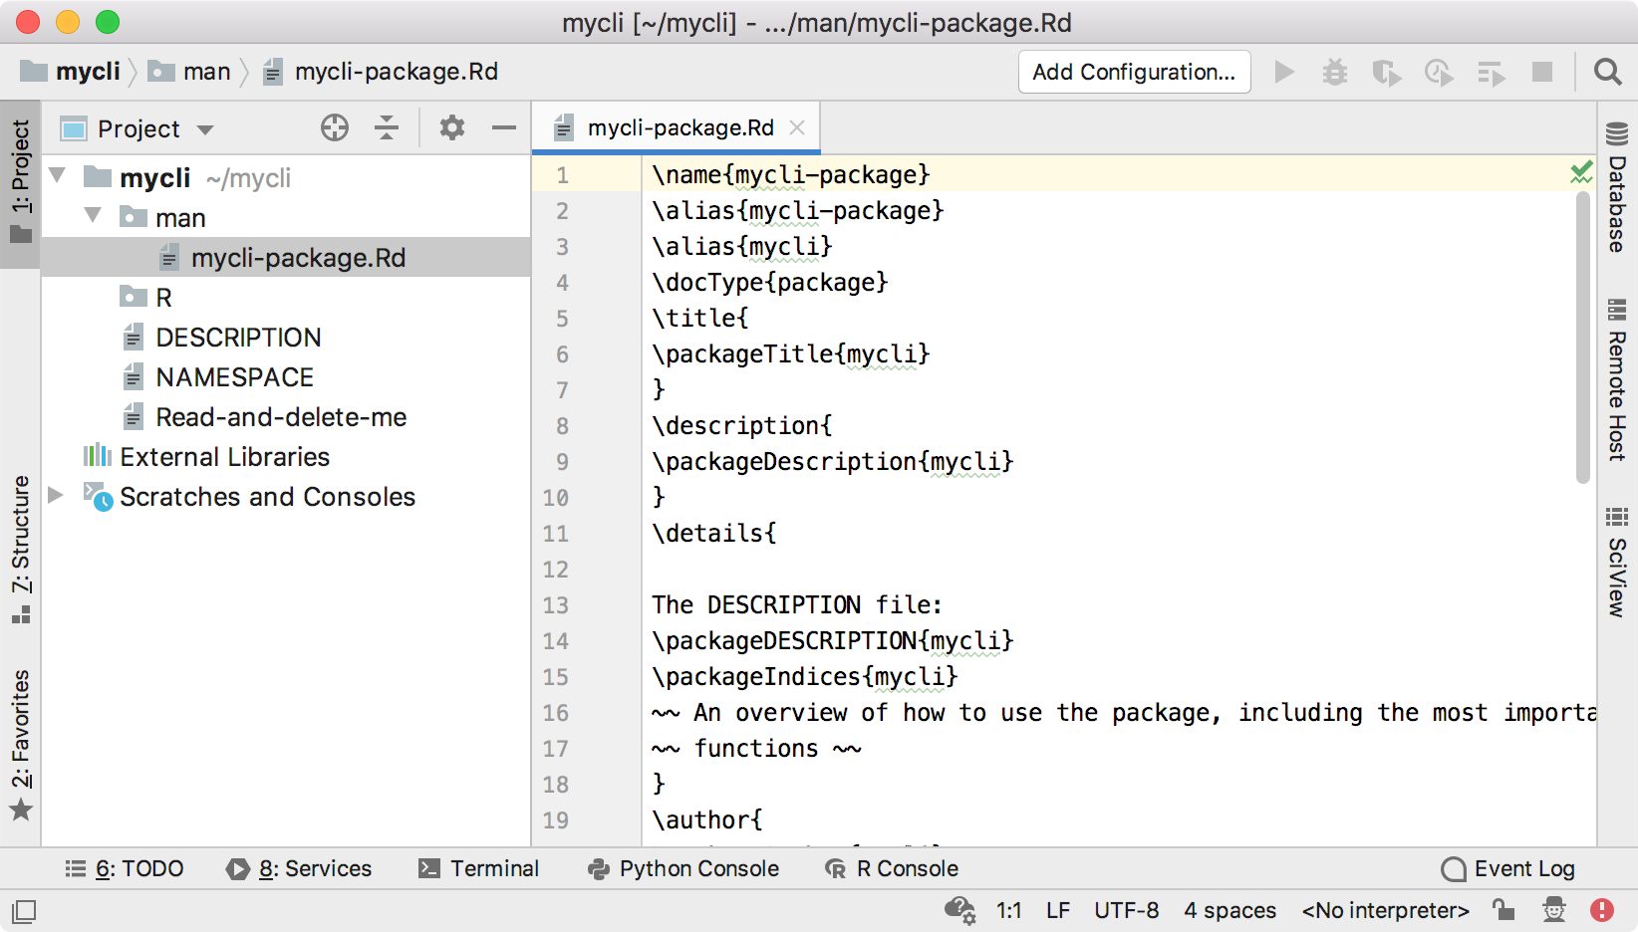Toggle read-only mode via the lock icon

(1502, 909)
